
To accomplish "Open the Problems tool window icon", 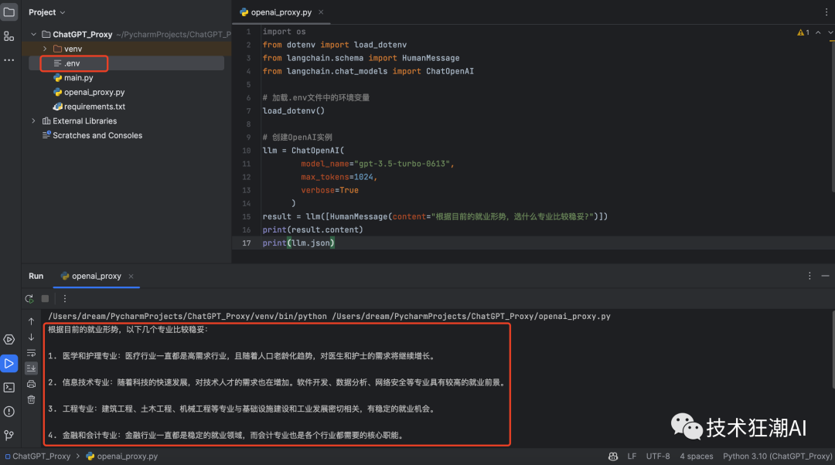I will click(9, 411).
